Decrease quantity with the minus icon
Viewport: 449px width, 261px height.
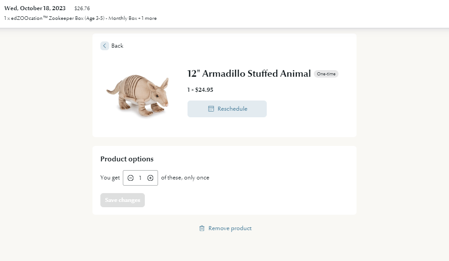(131, 178)
